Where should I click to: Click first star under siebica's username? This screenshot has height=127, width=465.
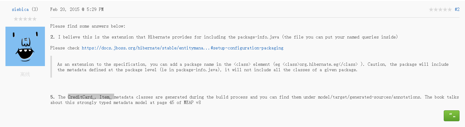click(16, 19)
